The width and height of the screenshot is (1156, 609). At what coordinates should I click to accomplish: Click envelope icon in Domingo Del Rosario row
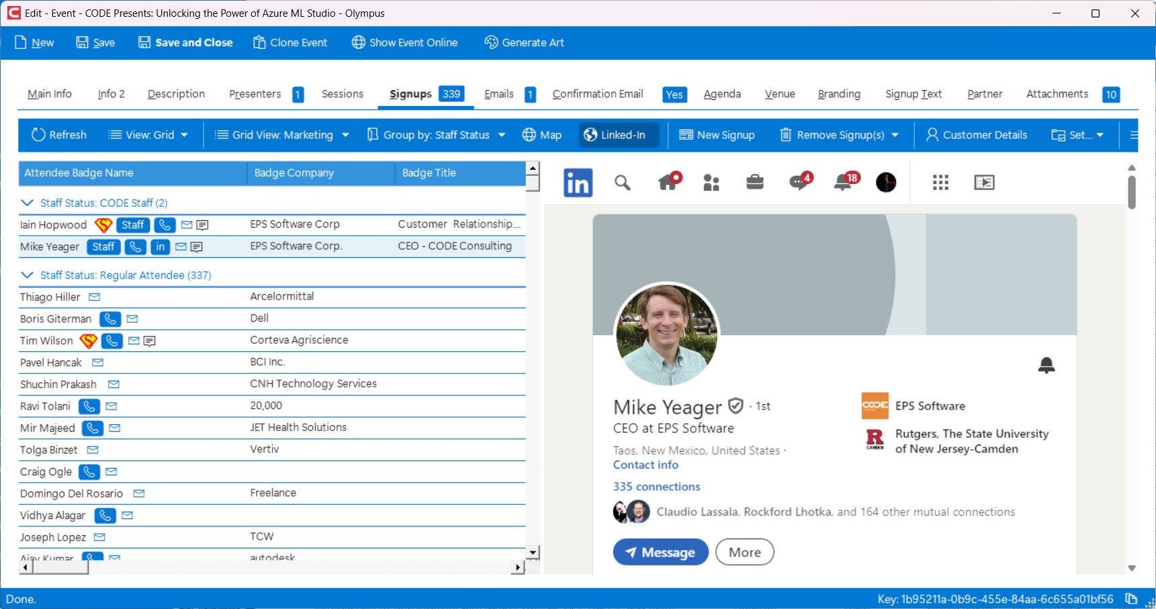[x=139, y=494]
